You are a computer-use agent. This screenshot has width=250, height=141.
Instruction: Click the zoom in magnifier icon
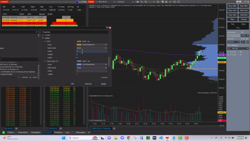click(x=146, y=2)
